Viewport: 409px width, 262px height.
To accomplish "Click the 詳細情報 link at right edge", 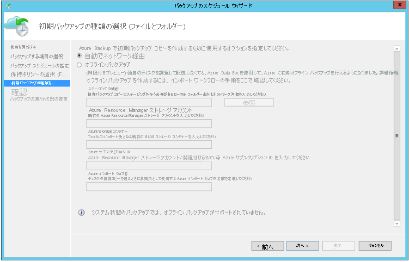I will click(x=389, y=73).
